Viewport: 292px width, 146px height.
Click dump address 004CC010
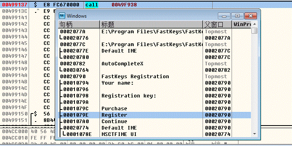[15, 138]
